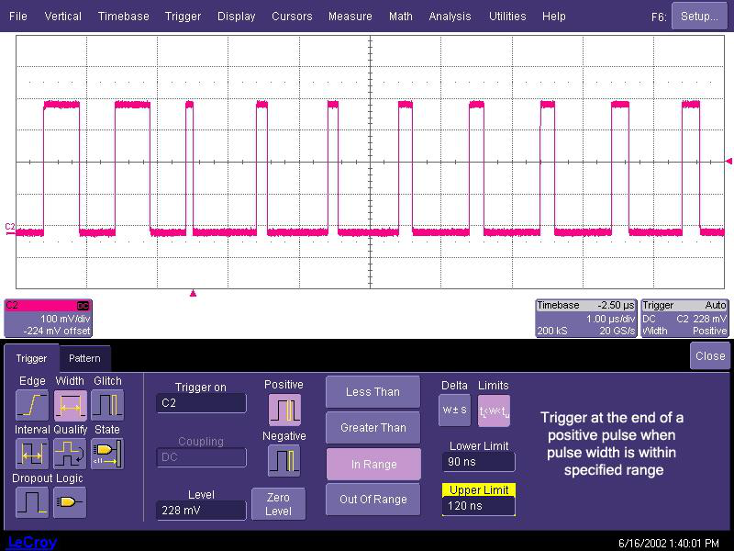Image resolution: width=734 pixels, height=551 pixels.
Task: Enable the Less Than width condition
Action: coord(373,392)
